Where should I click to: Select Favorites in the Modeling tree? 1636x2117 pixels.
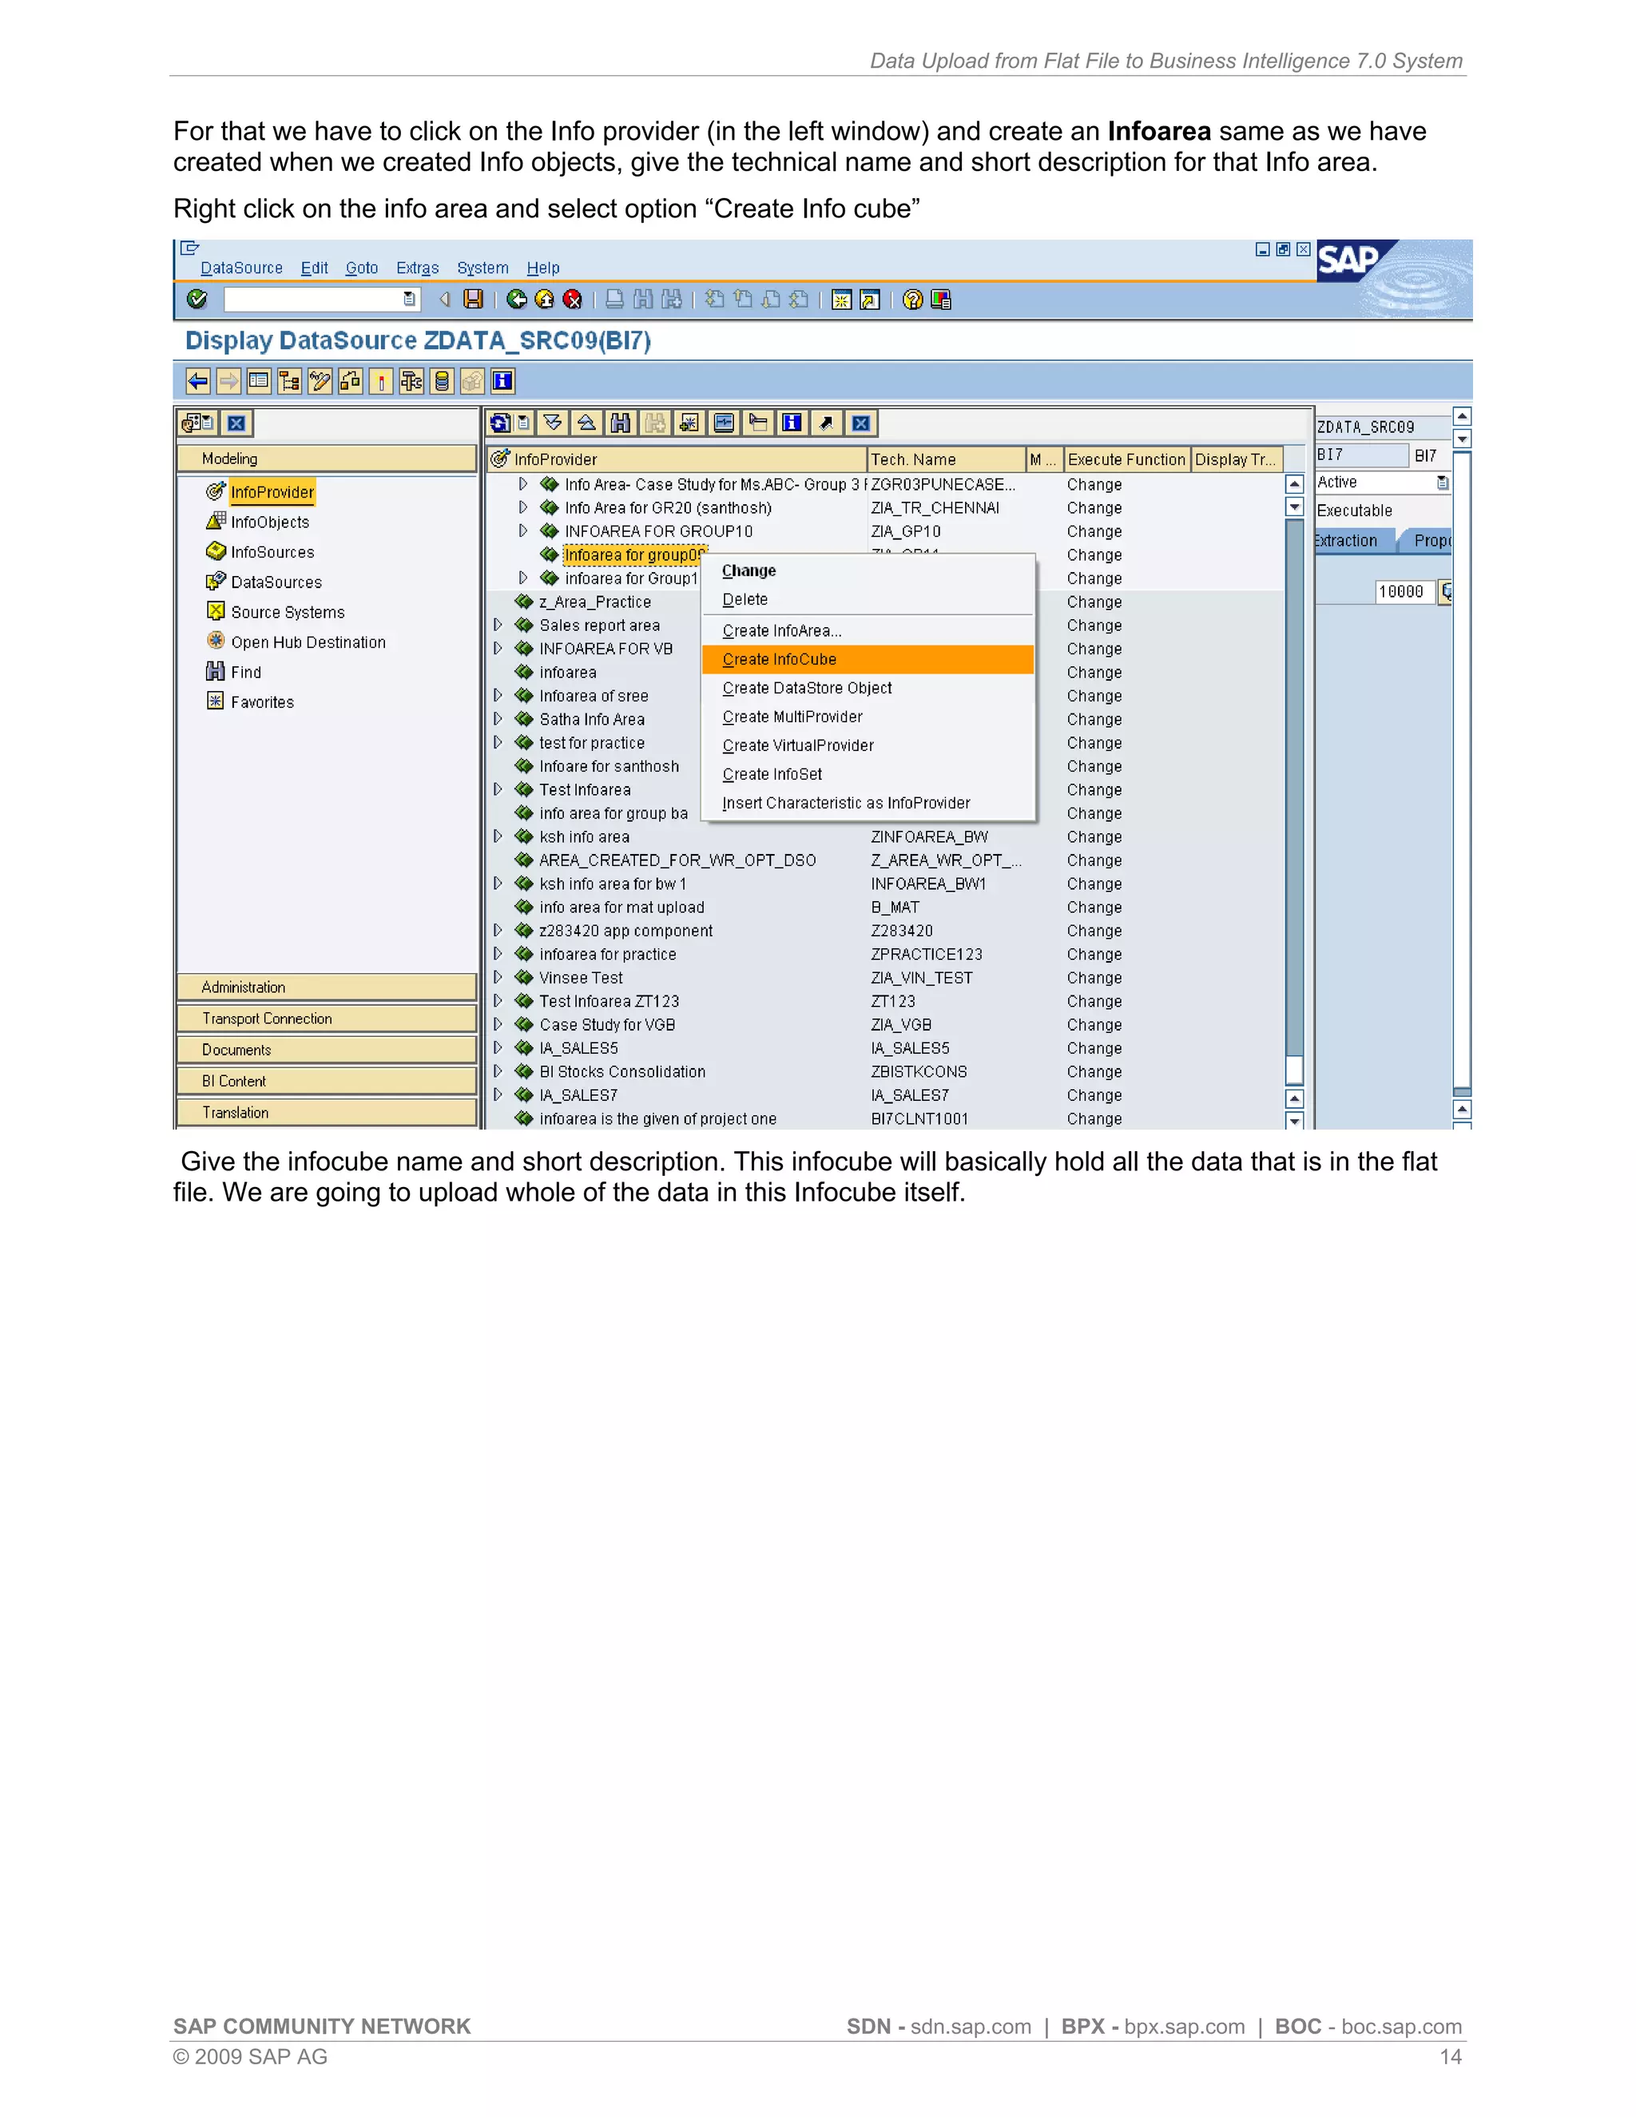coord(262,703)
